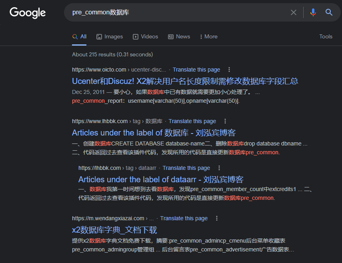342x263 pixels.
Task: Switch to the News tab
Action: [179, 37]
